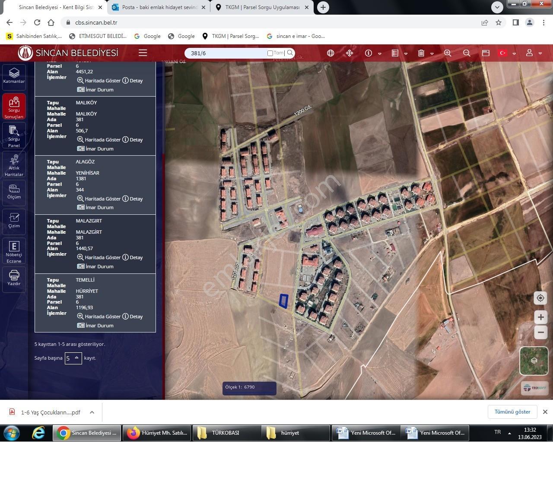Click the globe full extent icon

pos(331,53)
